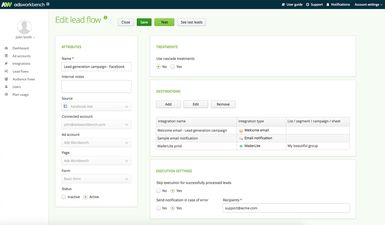Click the Notifications bell icon
The height and width of the screenshot is (225, 385).
[x=328, y=5]
